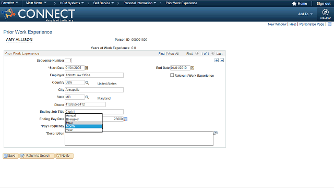
Task: Focus the Country code field
Action: 75,83
